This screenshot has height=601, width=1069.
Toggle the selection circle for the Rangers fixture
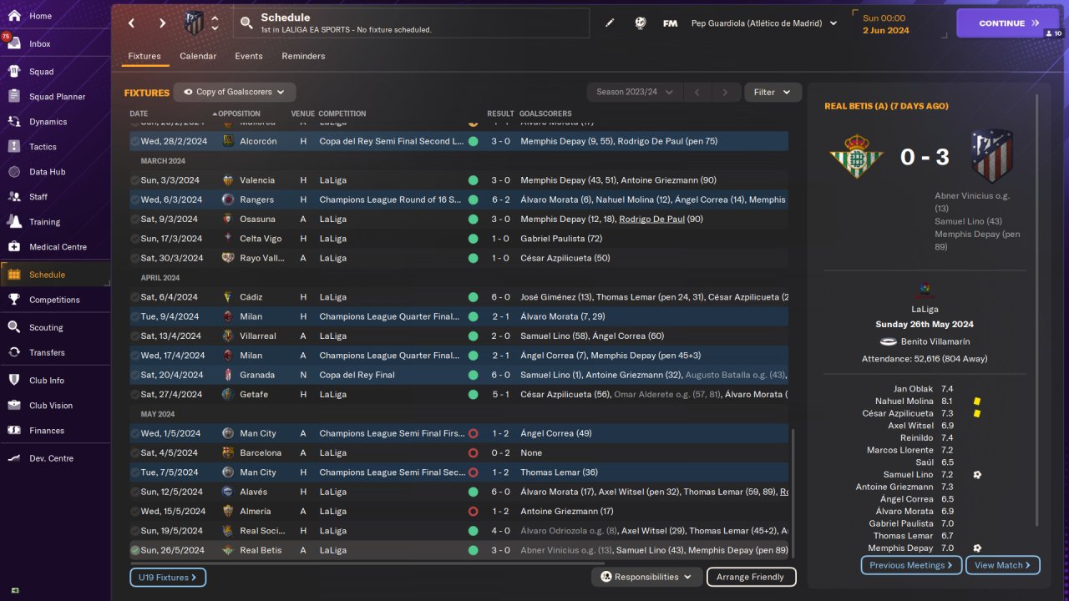134,199
